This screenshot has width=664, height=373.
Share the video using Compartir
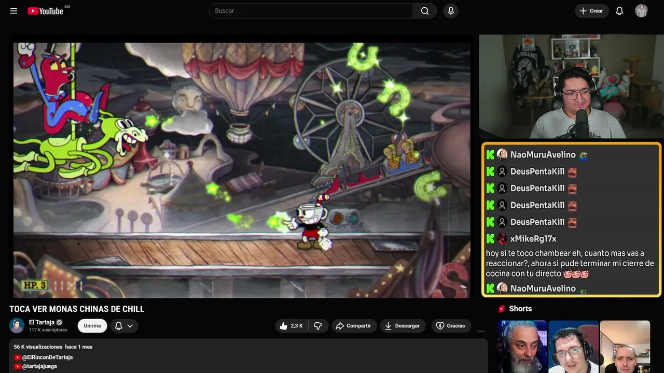pyautogui.click(x=354, y=326)
